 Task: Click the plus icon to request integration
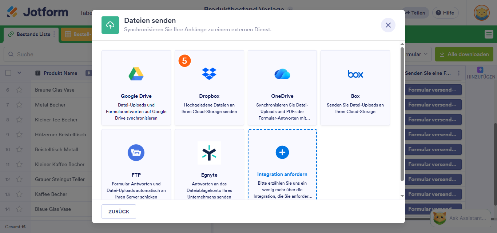282,152
